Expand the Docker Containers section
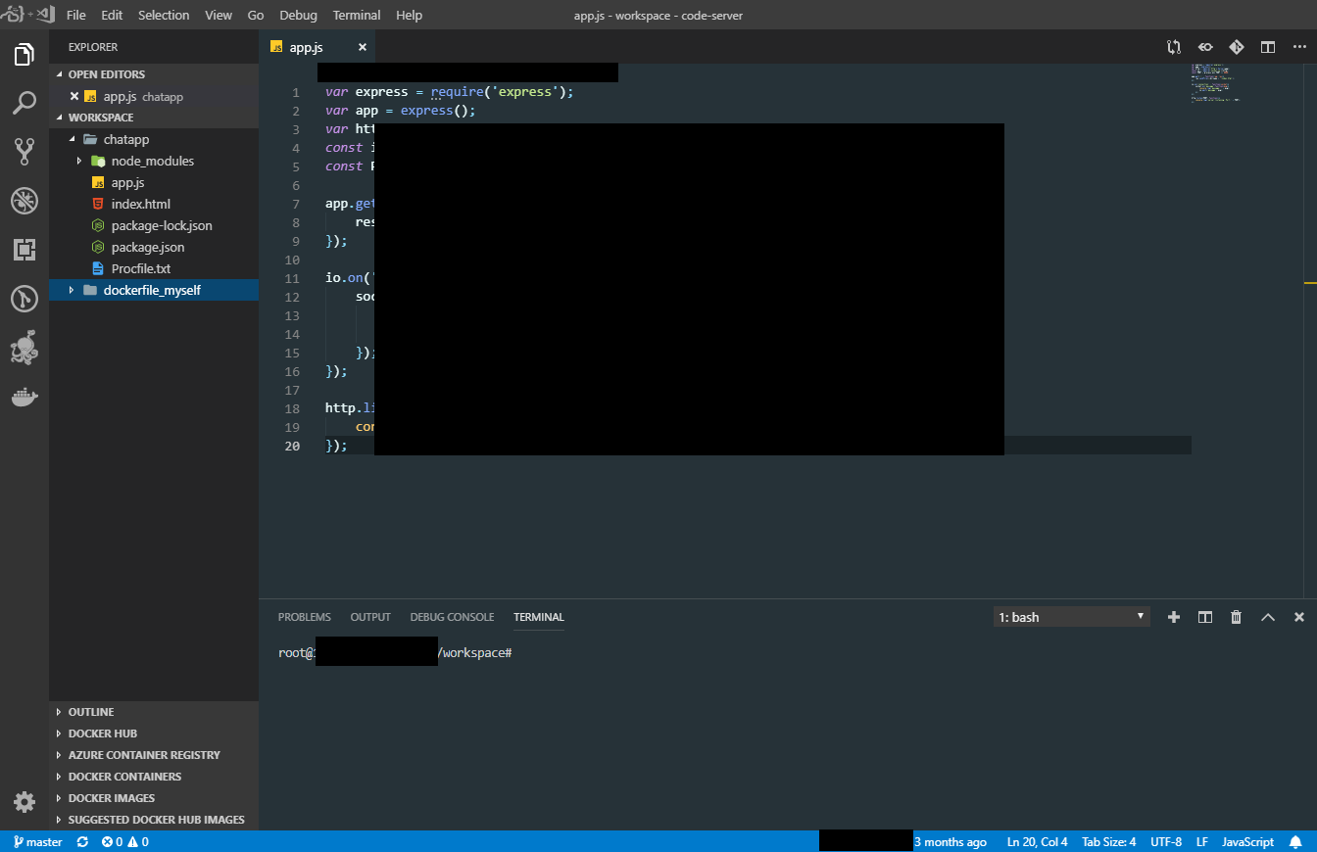This screenshot has height=852, width=1317. 124,777
